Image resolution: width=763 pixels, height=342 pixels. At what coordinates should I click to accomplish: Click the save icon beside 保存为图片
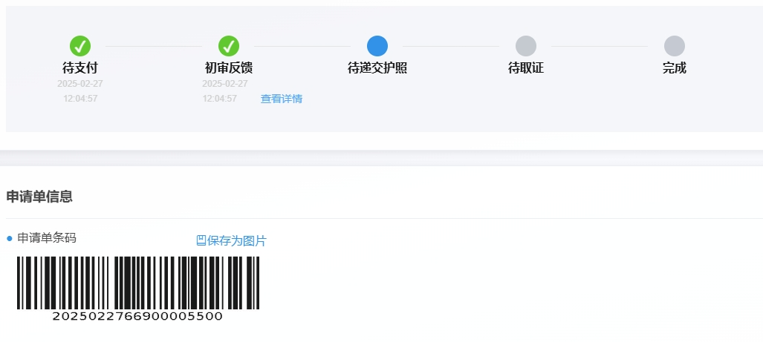tap(201, 240)
